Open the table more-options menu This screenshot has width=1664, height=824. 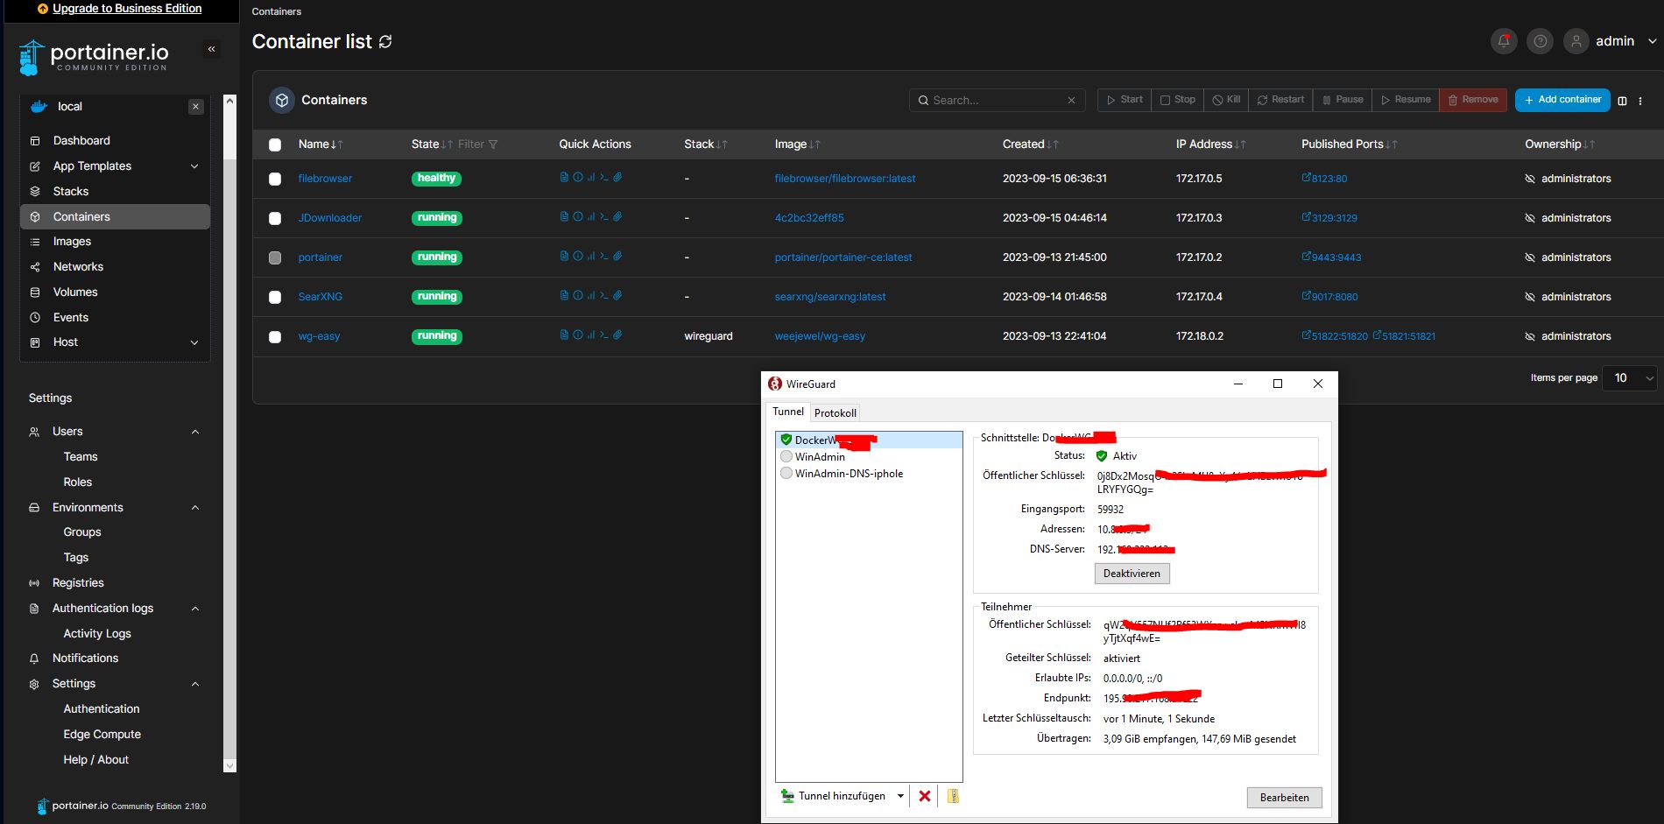1640,101
